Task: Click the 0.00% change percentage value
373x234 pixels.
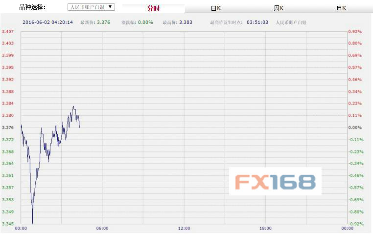Action: (x=144, y=22)
